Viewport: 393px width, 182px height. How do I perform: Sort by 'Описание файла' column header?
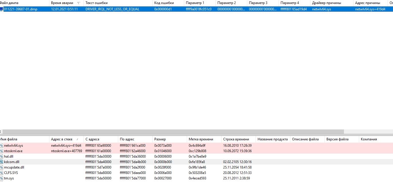(x=308, y=139)
